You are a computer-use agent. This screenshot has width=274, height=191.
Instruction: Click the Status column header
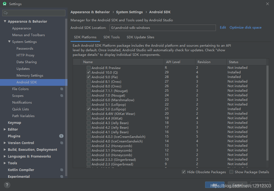coord(246,62)
